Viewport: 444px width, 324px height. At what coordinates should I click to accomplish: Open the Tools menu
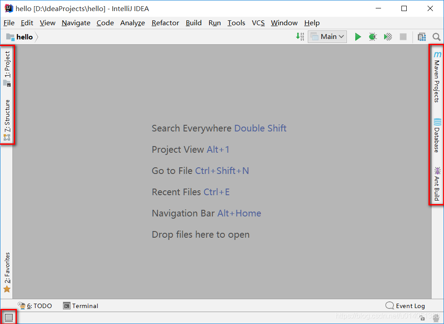click(x=236, y=23)
